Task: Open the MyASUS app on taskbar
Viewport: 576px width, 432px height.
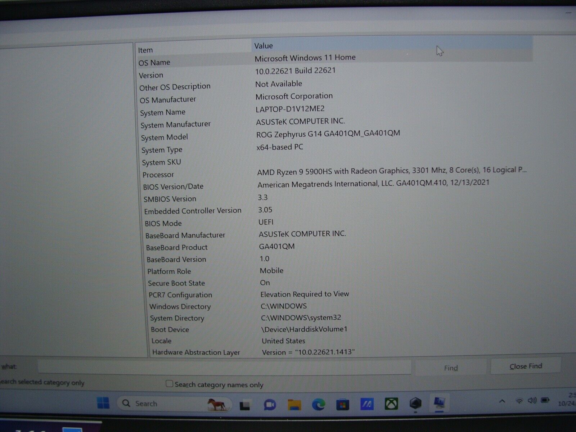Action: coord(367,404)
